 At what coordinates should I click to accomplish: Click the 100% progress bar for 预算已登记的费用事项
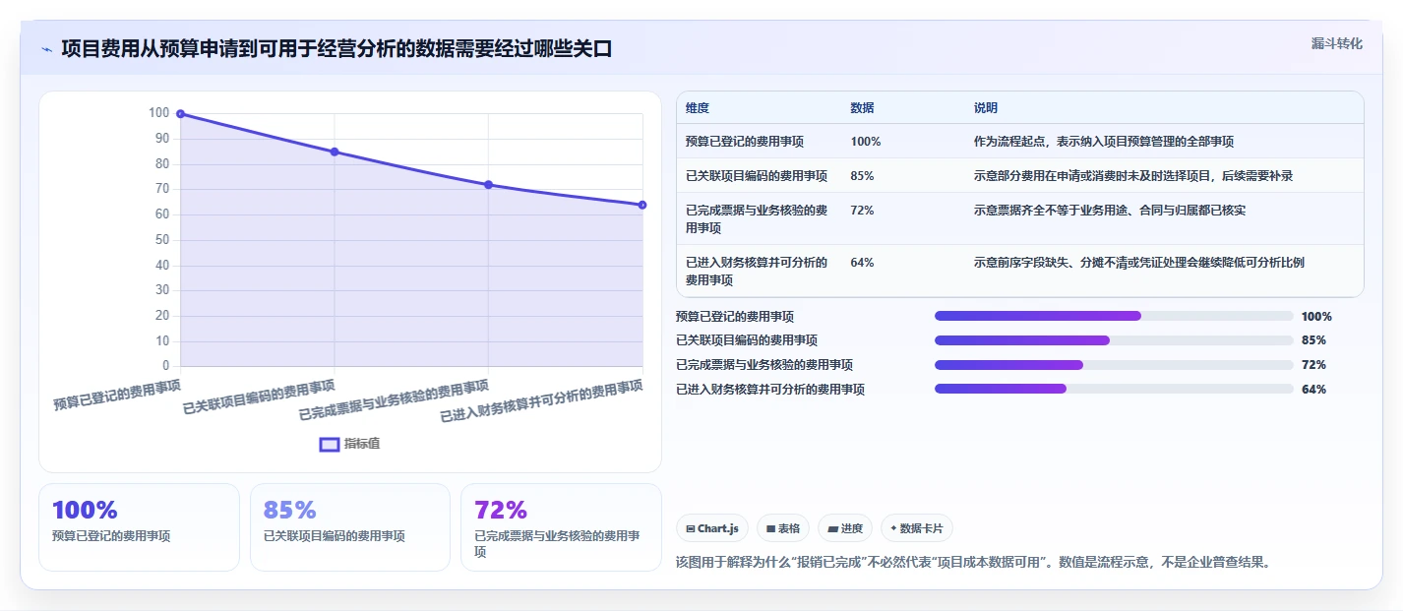pos(1114,316)
